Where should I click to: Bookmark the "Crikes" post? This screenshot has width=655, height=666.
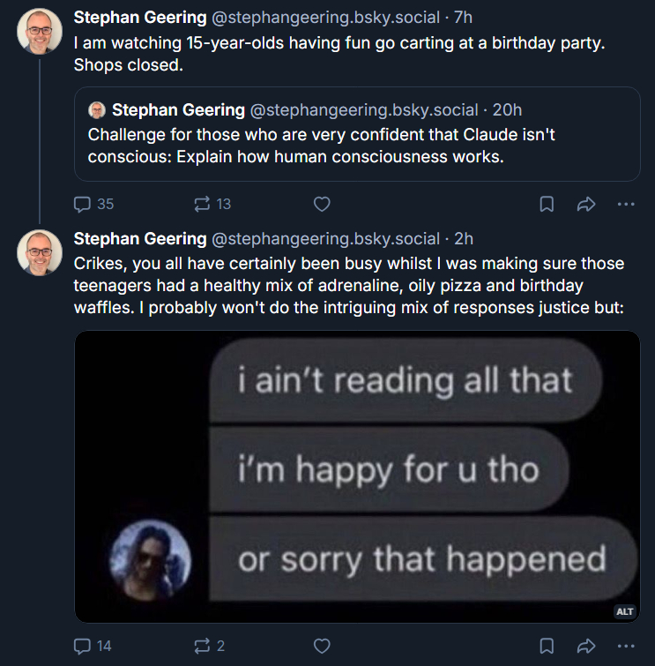pyautogui.click(x=547, y=646)
